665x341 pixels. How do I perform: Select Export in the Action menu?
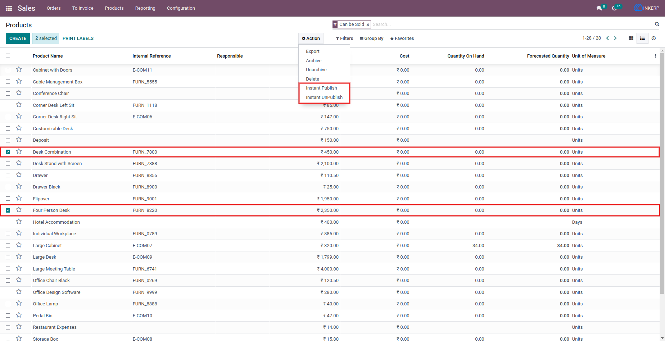[313, 51]
